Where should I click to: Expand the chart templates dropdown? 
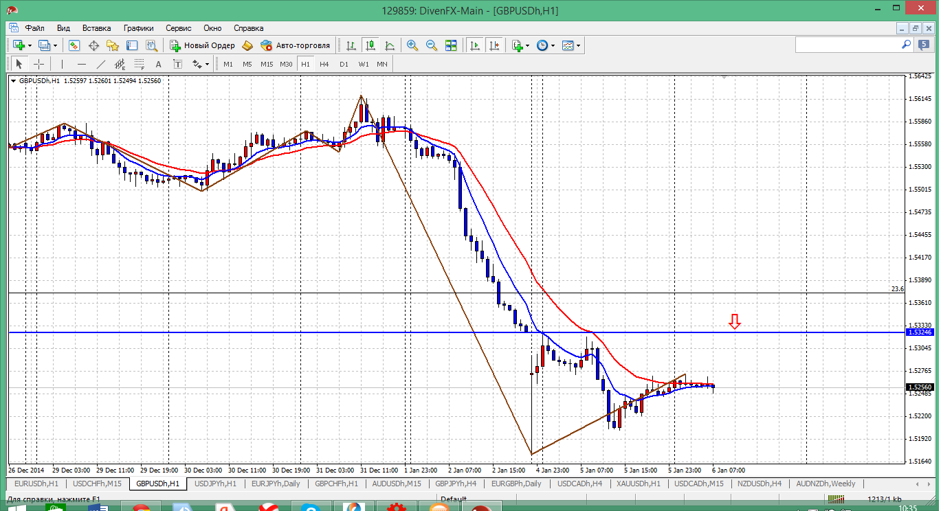[x=578, y=46]
